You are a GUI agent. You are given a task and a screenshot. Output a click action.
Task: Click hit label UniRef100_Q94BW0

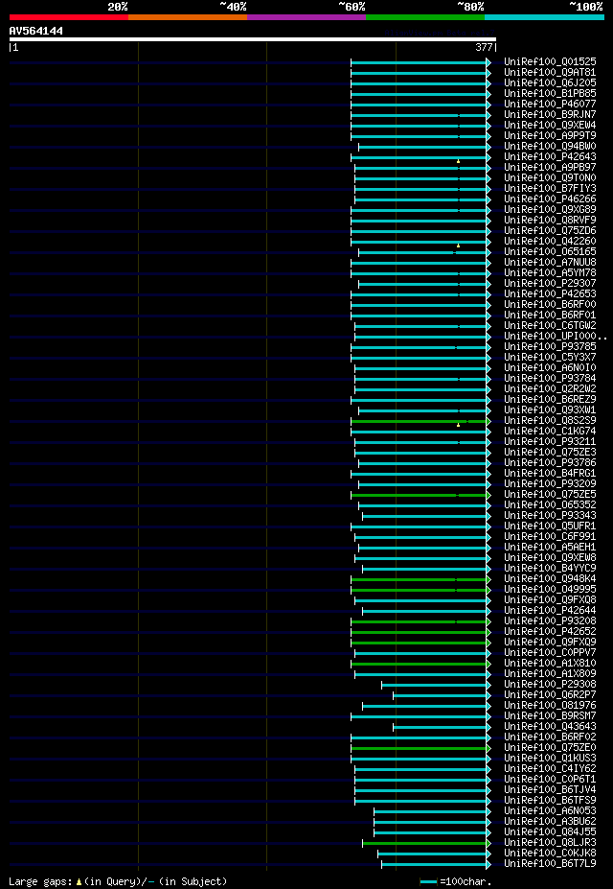550,147
